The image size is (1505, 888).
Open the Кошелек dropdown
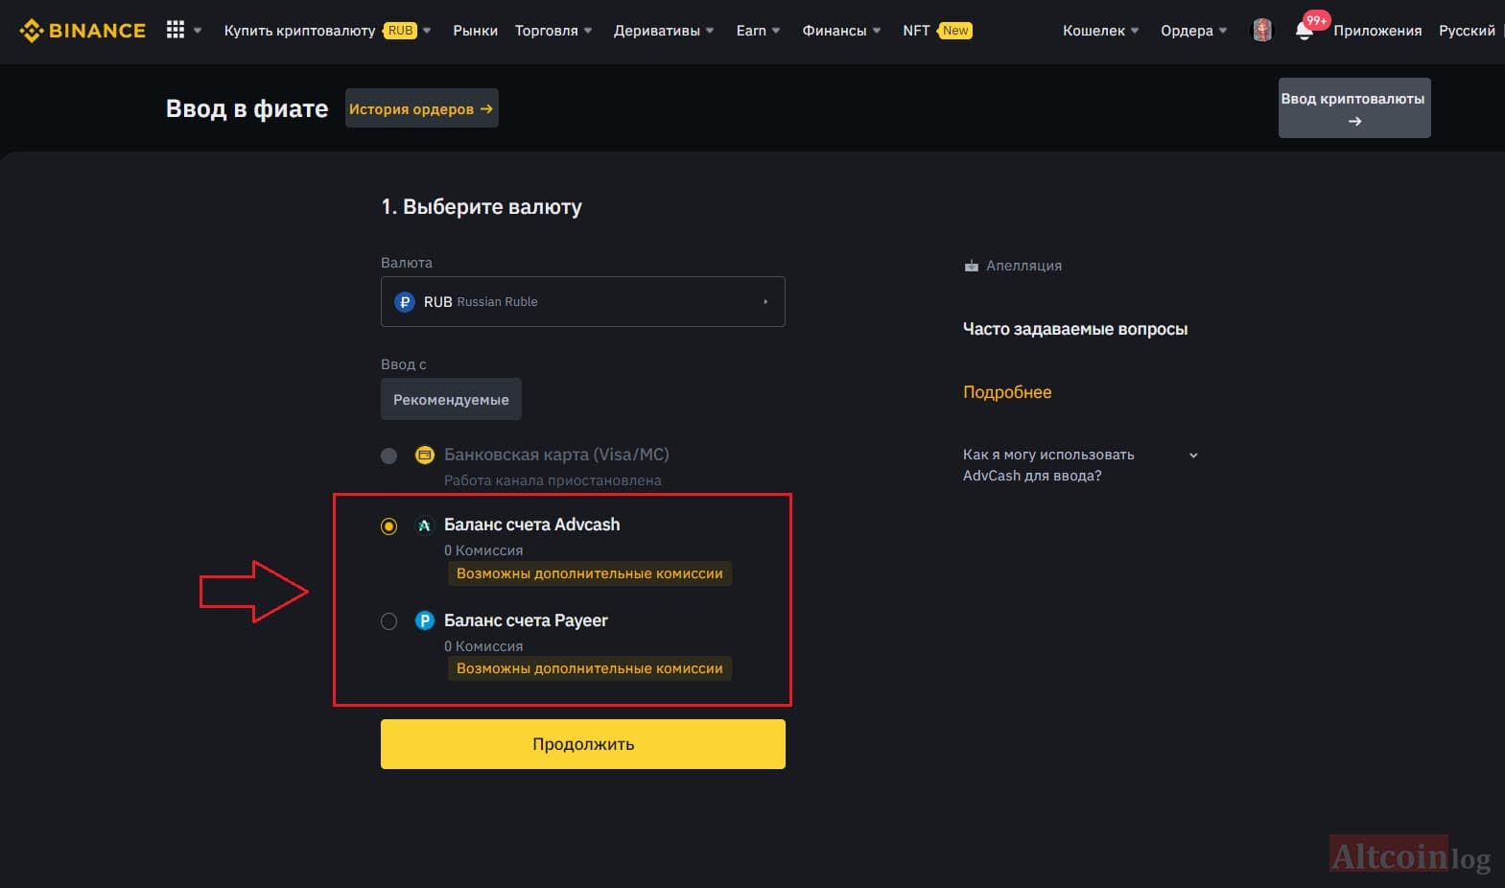(1100, 31)
